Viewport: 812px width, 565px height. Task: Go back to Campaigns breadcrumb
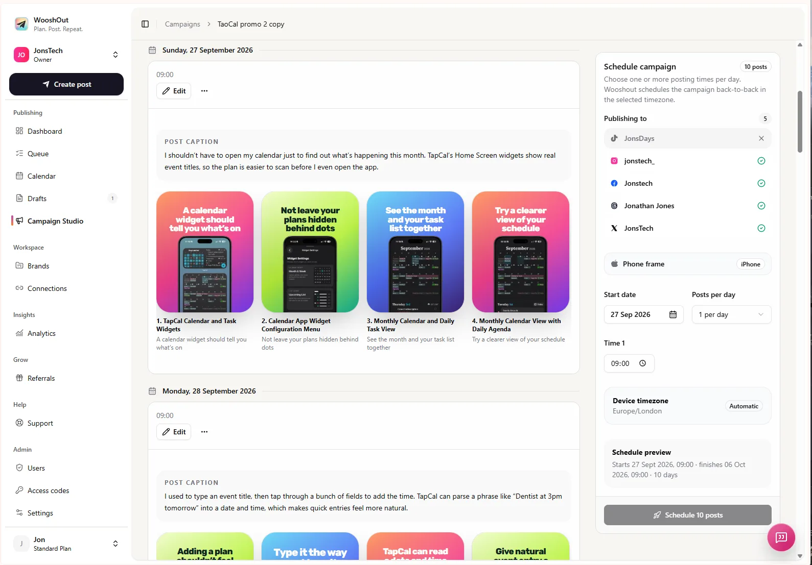tap(182, 24)
